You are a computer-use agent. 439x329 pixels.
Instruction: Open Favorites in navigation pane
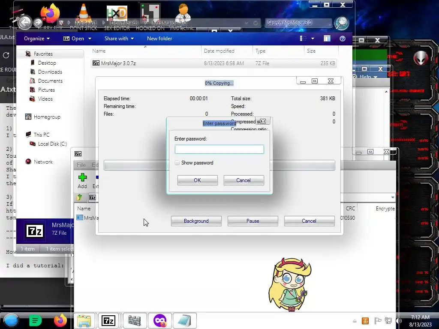tap(43, 54)
